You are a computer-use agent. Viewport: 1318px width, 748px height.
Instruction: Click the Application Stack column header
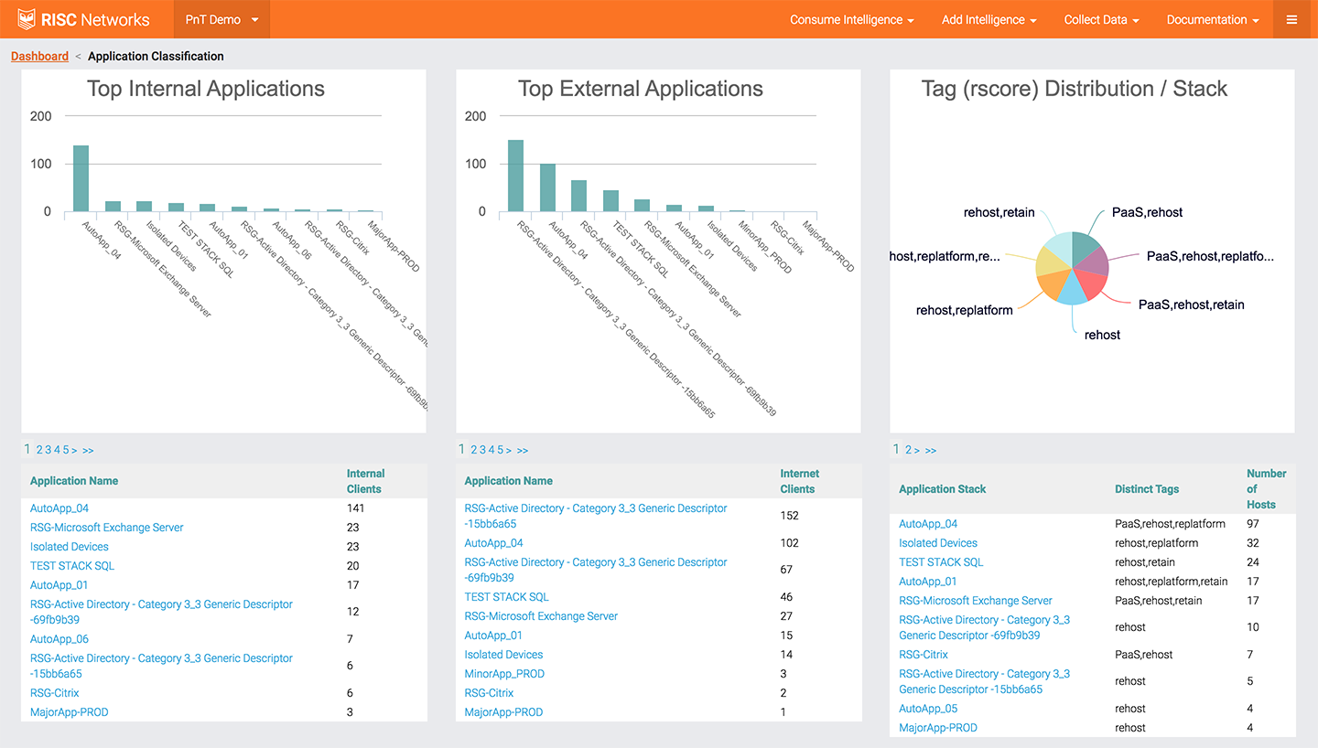943,489
